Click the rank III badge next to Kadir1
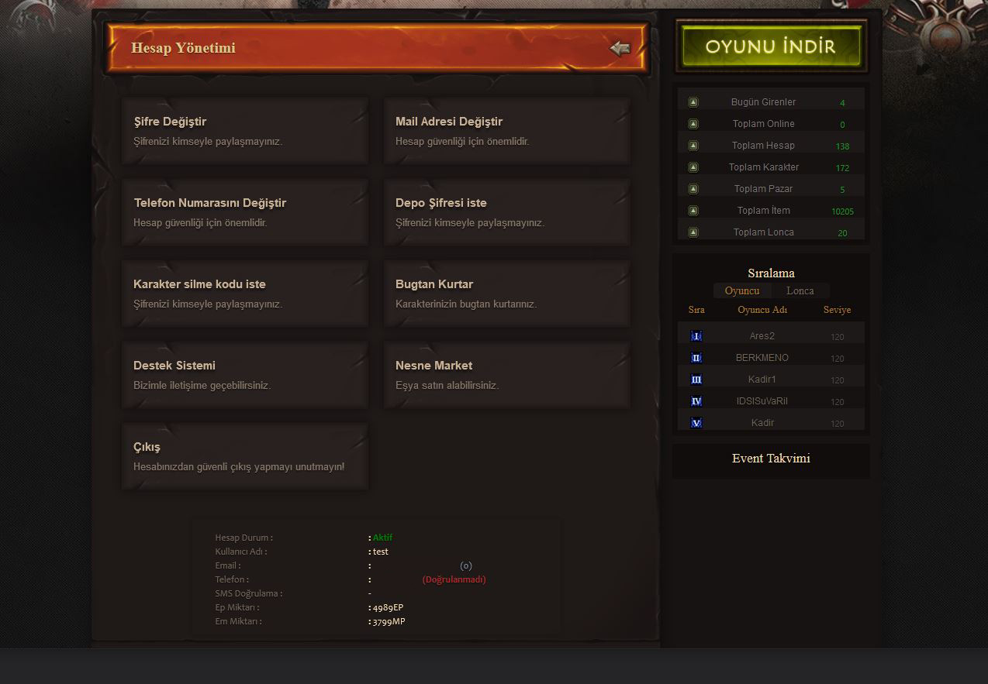This screenshot has height=684, width=988. point(696,380)
